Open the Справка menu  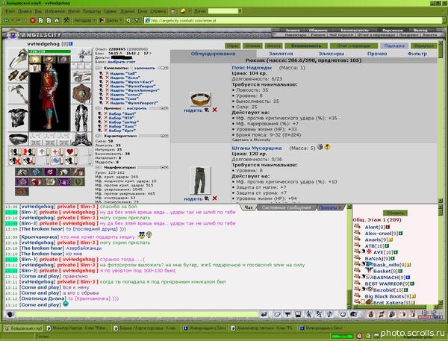[158, 11]
